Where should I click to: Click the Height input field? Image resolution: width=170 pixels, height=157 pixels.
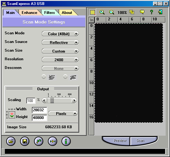click(x=40, y=118)
